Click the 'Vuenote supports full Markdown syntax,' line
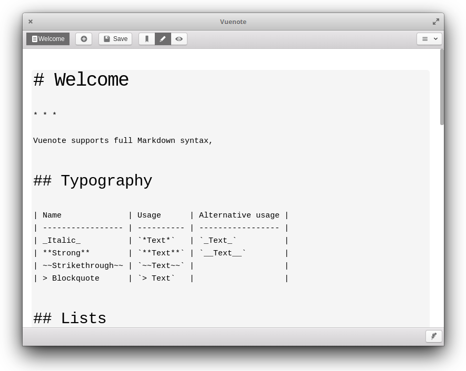The height and width of the screenshot is (371, 466). click(123, 141)
